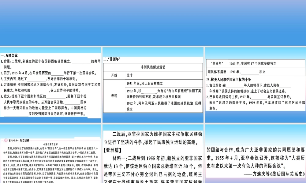Click the line starting 5. 意义:提高了

[43, 96]
